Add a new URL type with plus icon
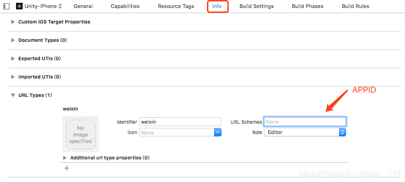Screen dimensions: 405x182 66,168
